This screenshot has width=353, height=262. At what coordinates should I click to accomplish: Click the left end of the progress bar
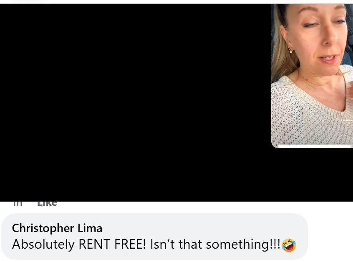[x=280, y=146]
